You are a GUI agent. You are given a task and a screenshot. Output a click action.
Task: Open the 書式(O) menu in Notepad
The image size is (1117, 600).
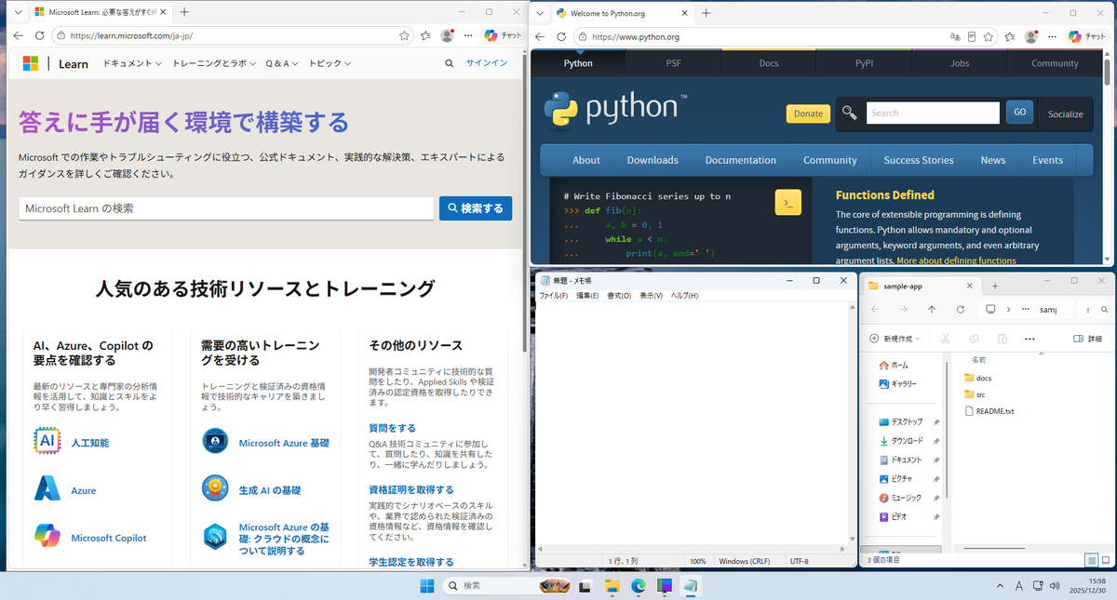pos(619,296)
